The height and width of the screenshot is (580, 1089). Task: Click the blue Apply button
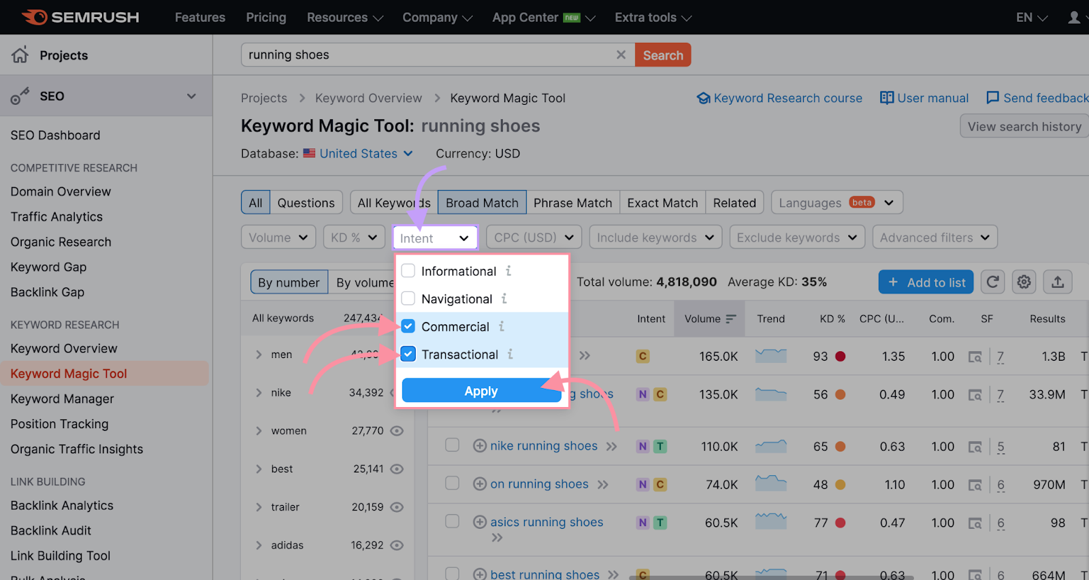coord(481,391)
